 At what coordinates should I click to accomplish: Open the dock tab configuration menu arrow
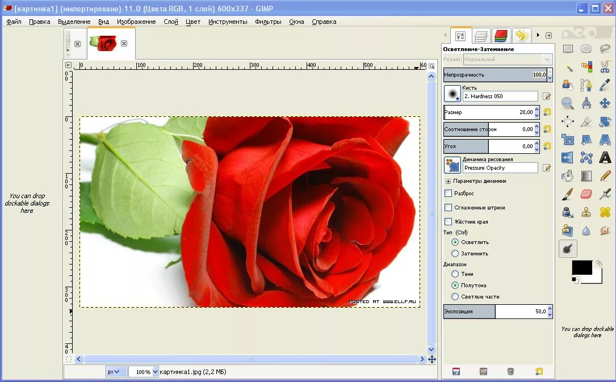549,35
